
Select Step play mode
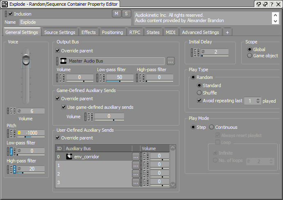[x=193, y=127]
